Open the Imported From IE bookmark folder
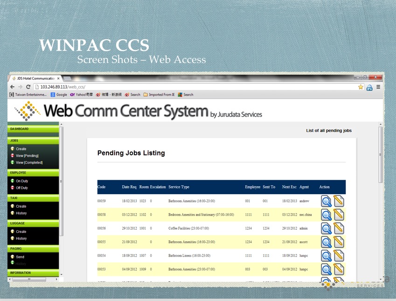 [x=159, y=95]
